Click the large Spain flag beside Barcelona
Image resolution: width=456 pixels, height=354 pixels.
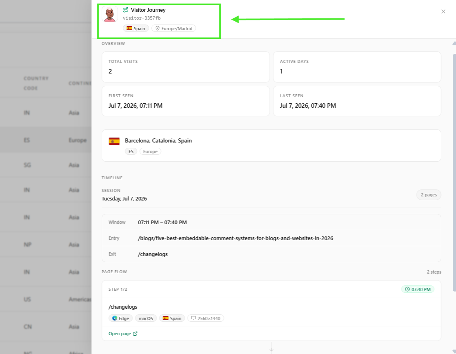114,141
